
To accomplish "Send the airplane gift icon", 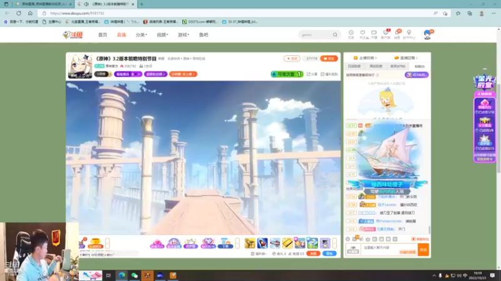I will 275,244.
